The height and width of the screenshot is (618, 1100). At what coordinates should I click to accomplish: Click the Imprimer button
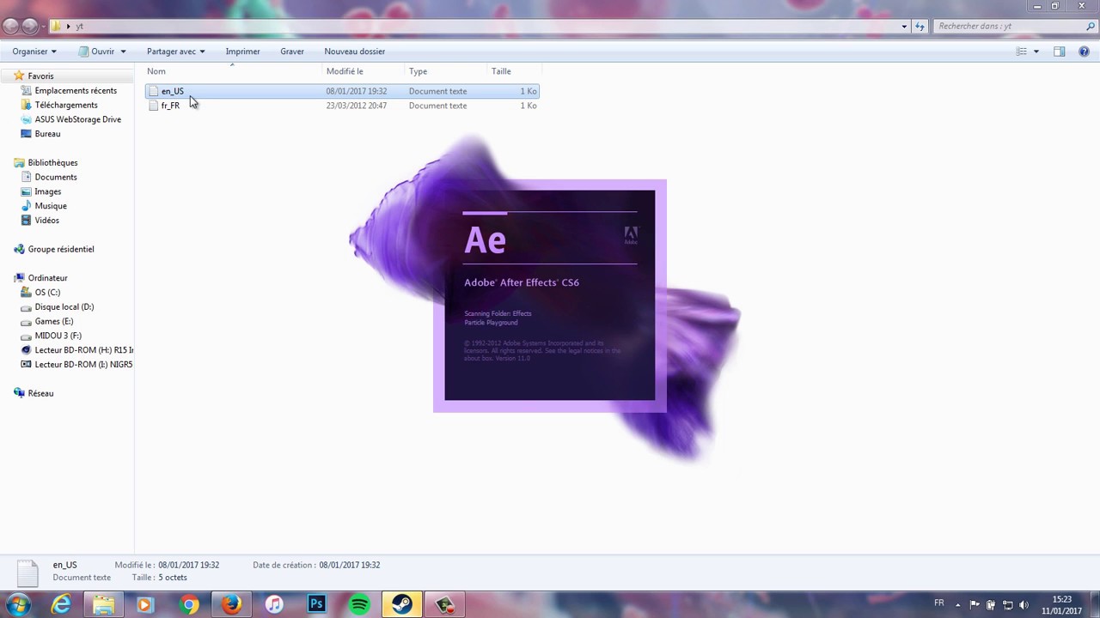(x=242, y=51)
